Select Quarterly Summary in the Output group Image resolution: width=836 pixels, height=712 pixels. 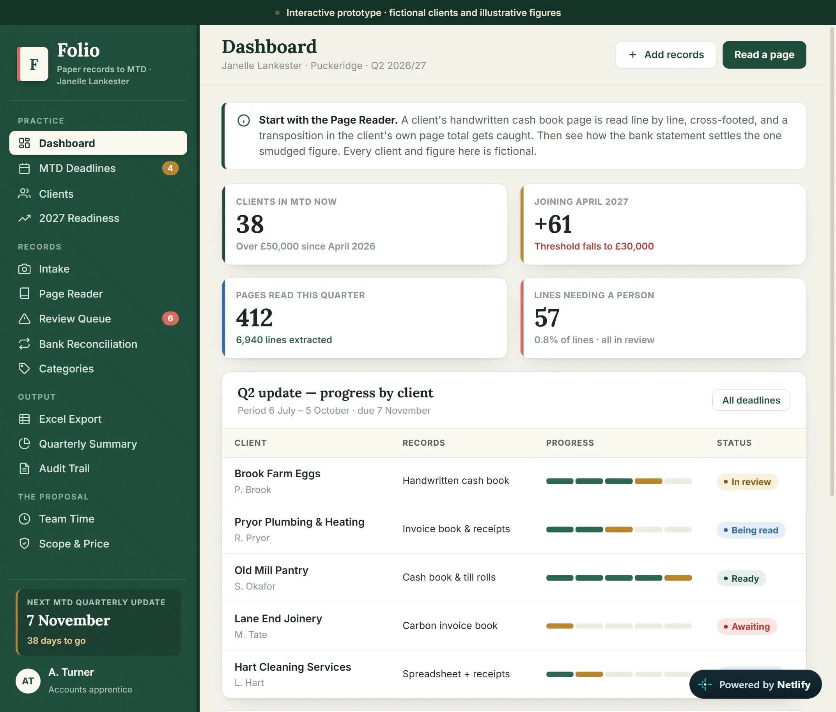click(x=98, y=444)
